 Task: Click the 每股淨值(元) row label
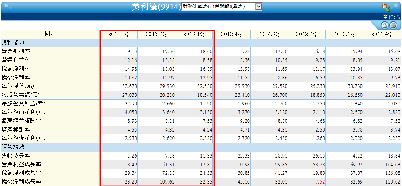[x=18, y=86]
